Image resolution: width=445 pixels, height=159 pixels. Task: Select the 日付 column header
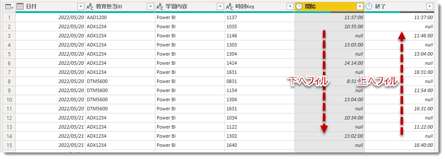(50, 7)
